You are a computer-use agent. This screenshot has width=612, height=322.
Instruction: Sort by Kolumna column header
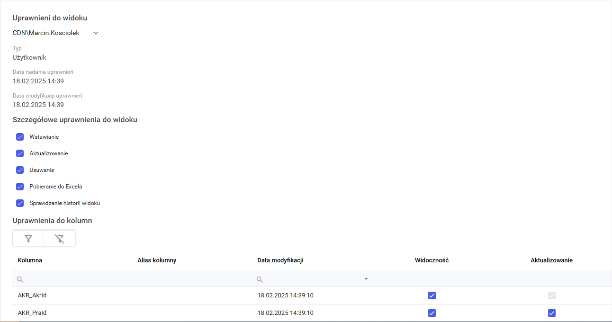(30, 260)
